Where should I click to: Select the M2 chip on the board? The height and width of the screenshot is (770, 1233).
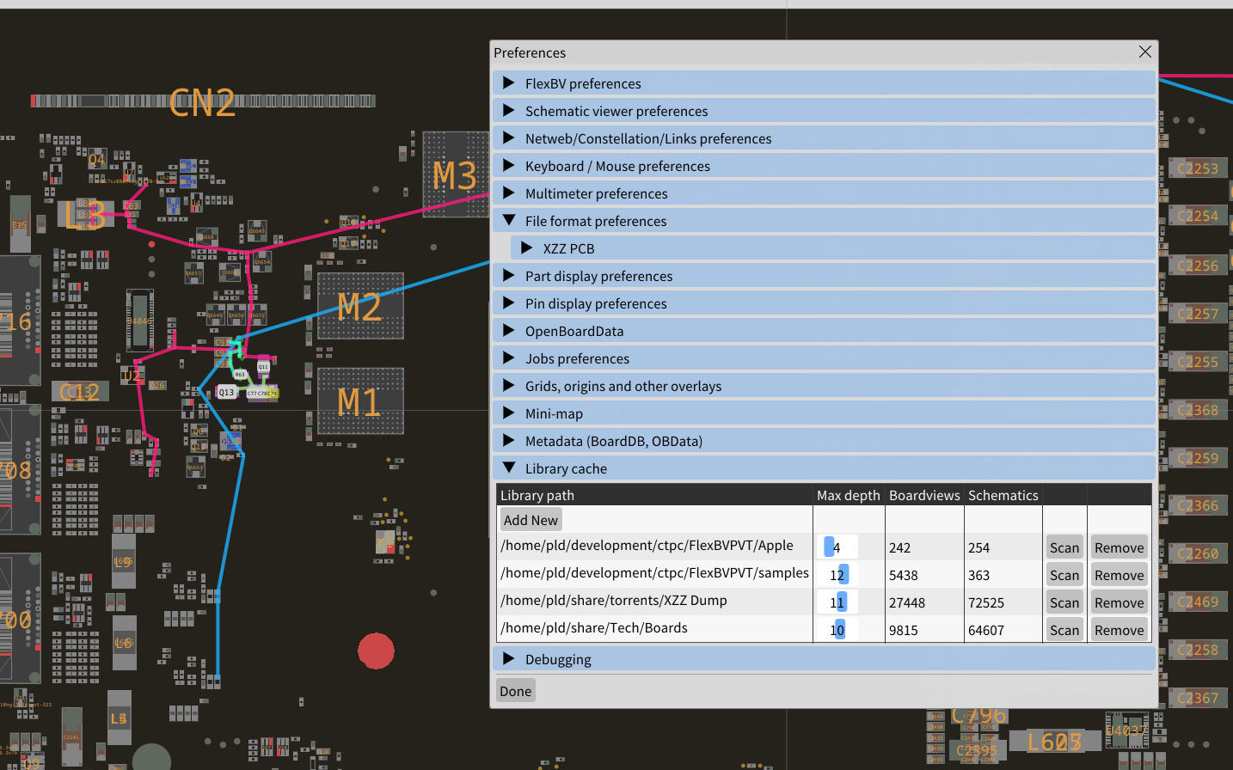point(360,306)
